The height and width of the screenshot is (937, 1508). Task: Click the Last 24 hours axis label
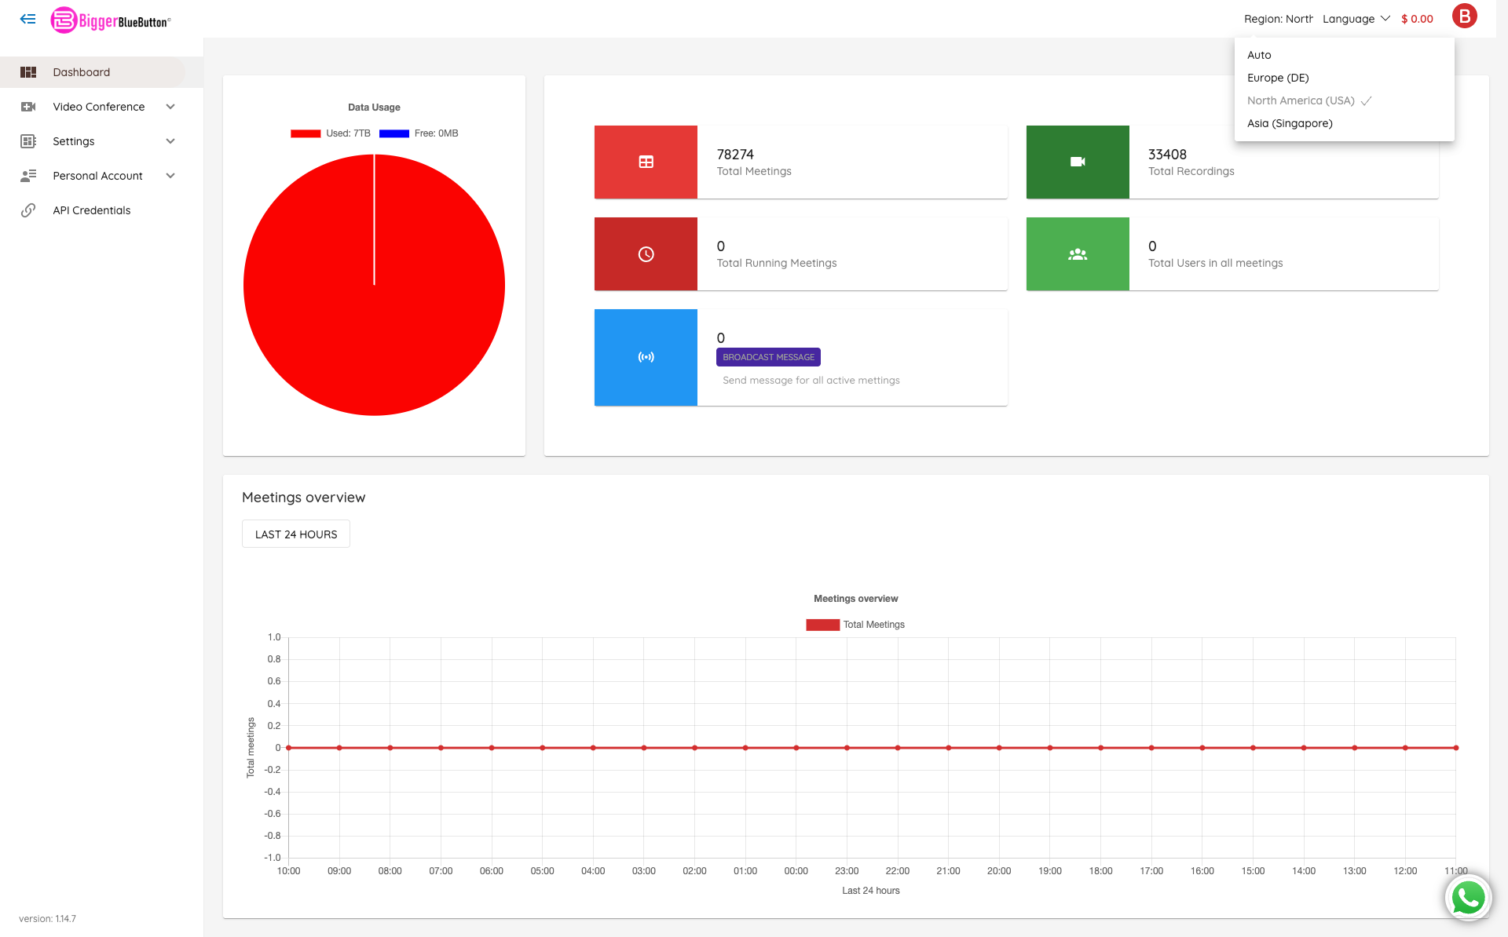point(871,891)
